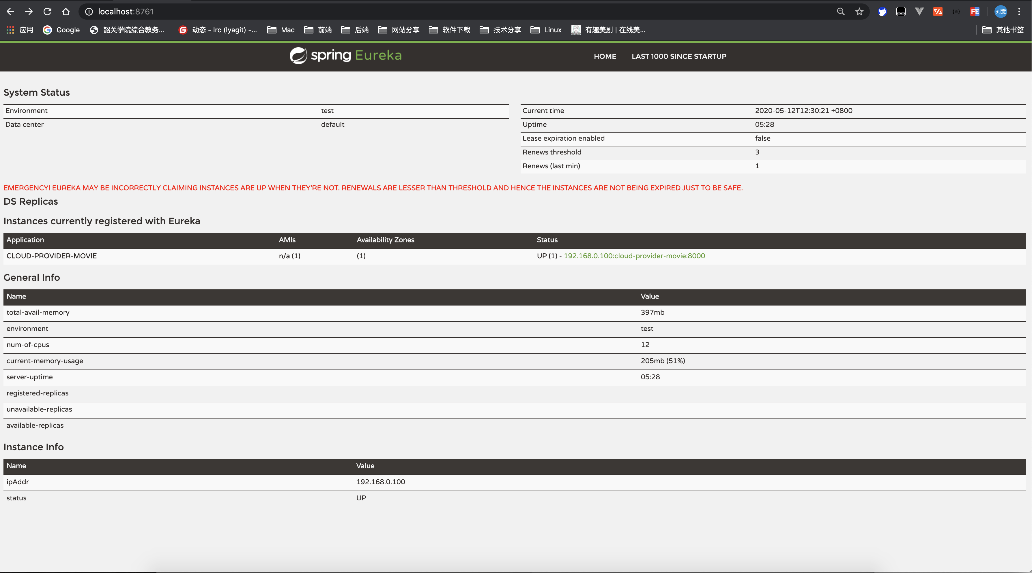Viewport: 1032px width, 573px height.
Task: Click the registered-replicas row name
Action: pyautogui.click(x=37, y=393)
